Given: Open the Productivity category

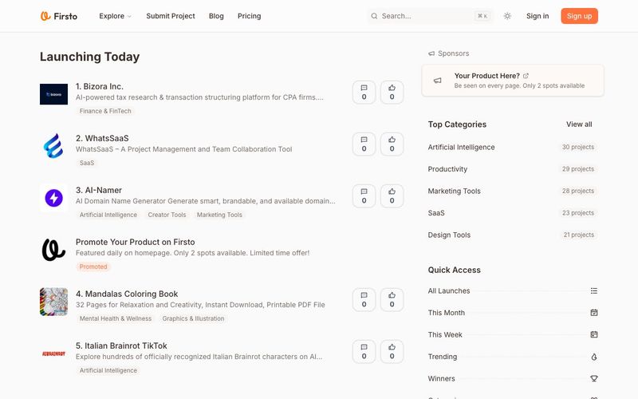Looking at the screenshot, I should coord(513,169).
